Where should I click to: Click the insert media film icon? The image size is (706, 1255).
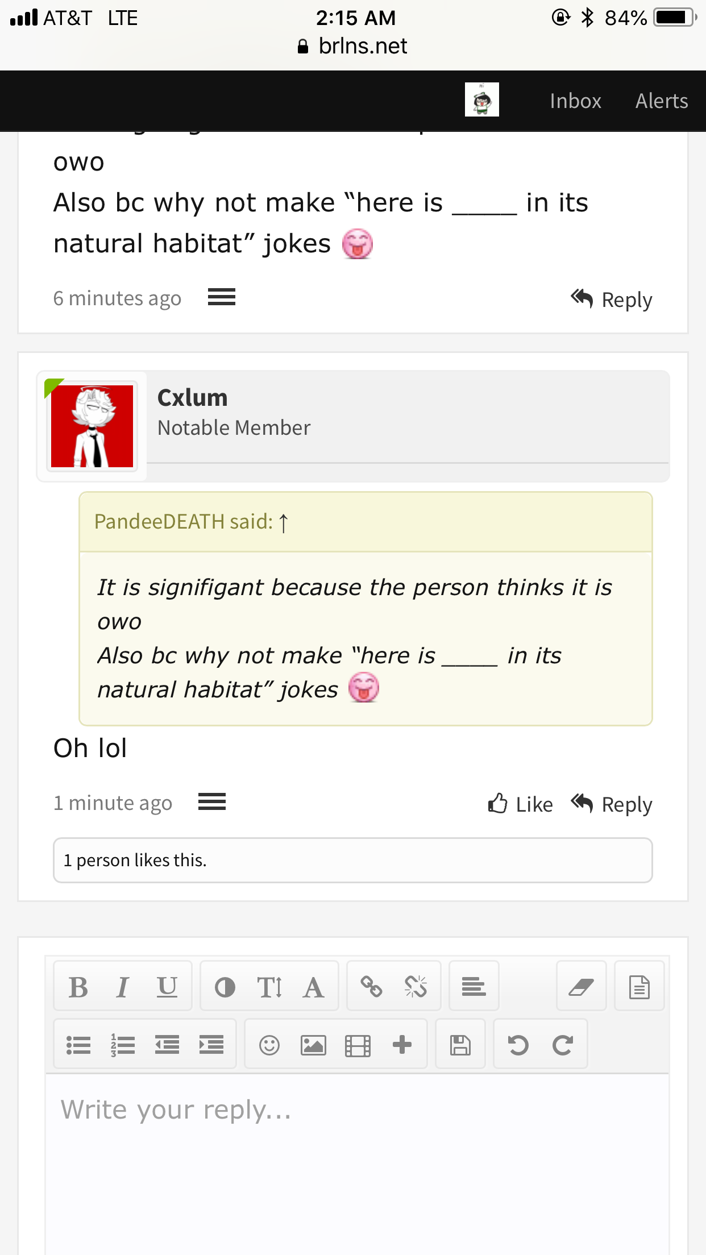coord(358,1045)
